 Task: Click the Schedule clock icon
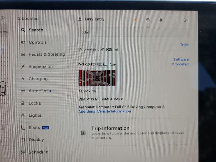pos(23,152)
